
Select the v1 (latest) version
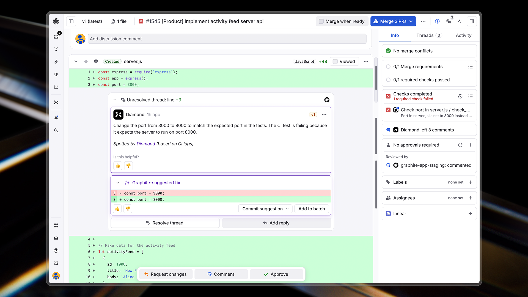pos(92,21)
